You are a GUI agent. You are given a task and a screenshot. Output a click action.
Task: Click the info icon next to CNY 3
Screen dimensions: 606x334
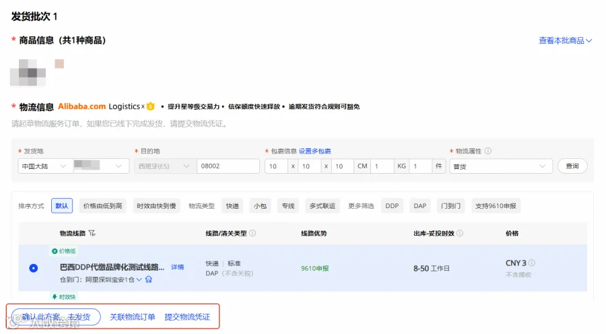532,263
